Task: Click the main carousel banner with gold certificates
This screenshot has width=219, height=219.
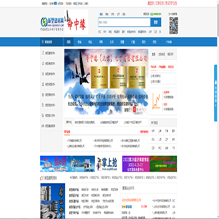Action: click(x=106, y=82)
